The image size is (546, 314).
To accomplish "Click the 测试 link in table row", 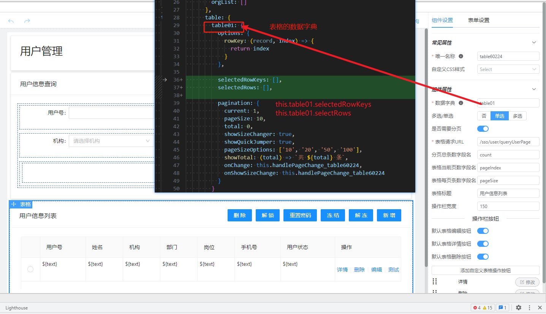I will click(394, 270).
